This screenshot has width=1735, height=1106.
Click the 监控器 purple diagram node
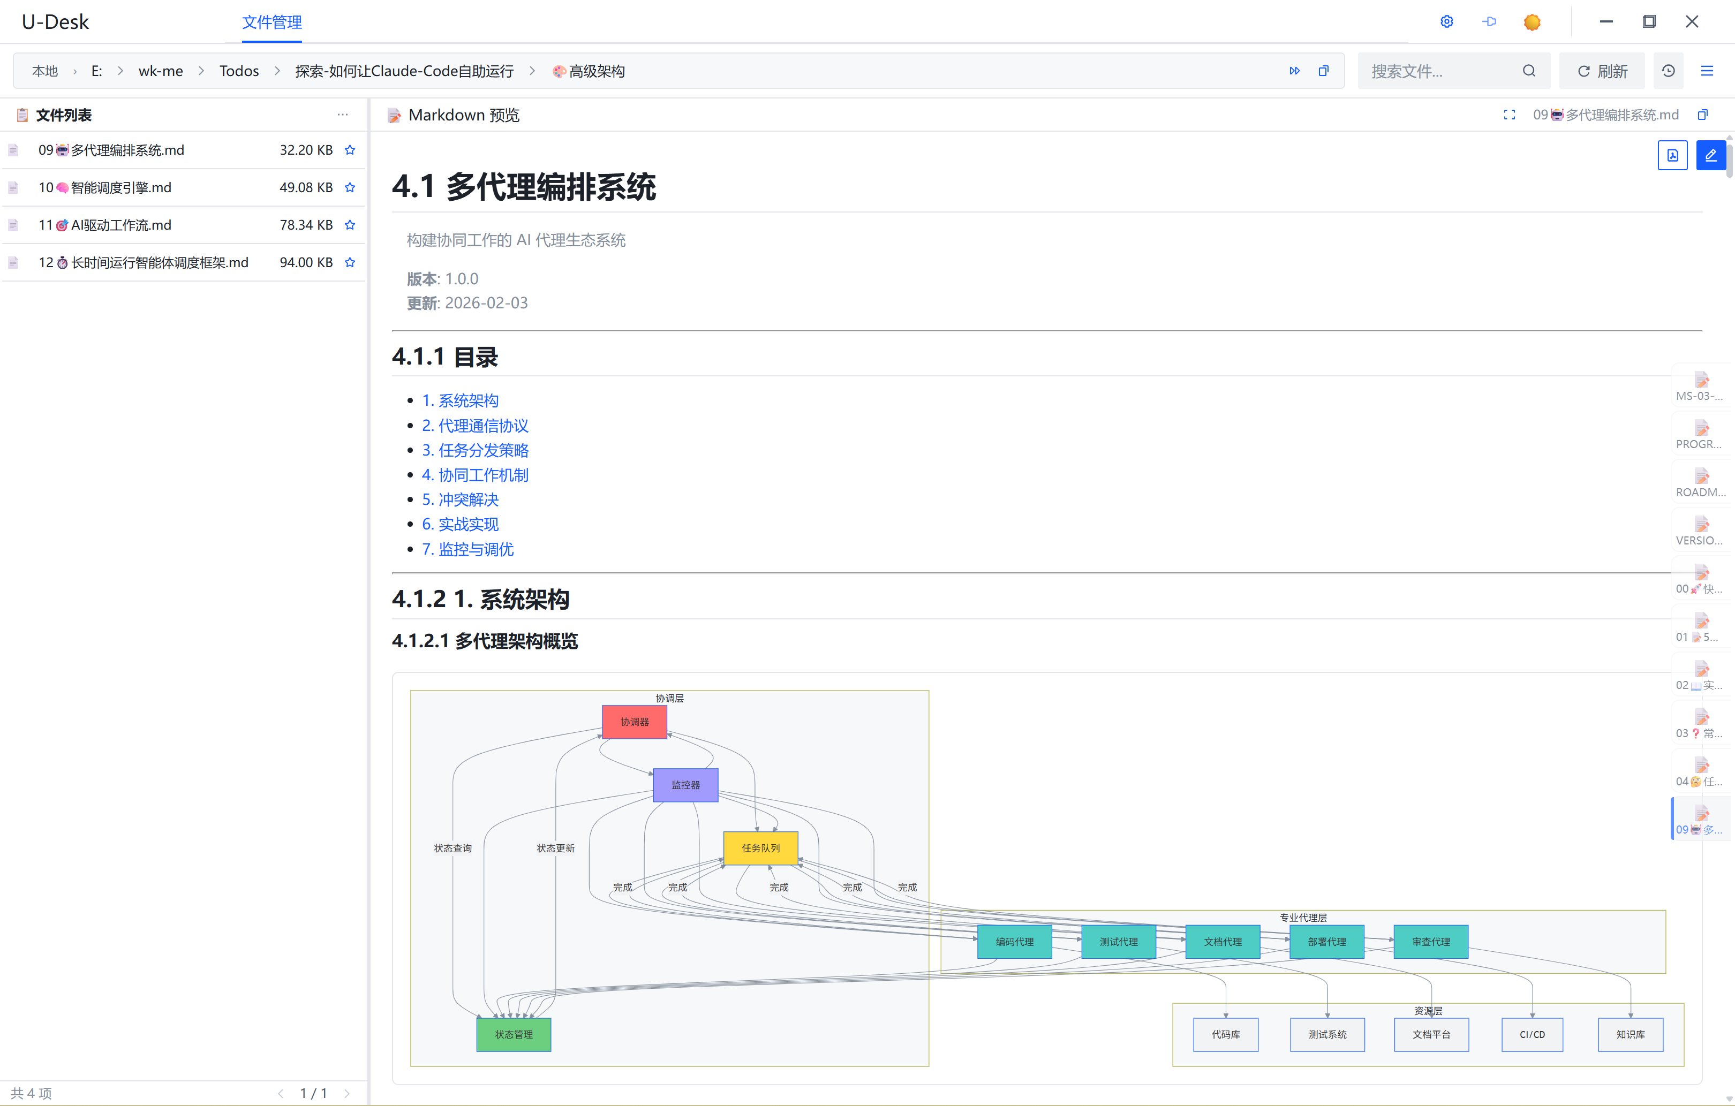tap(685, 785)
